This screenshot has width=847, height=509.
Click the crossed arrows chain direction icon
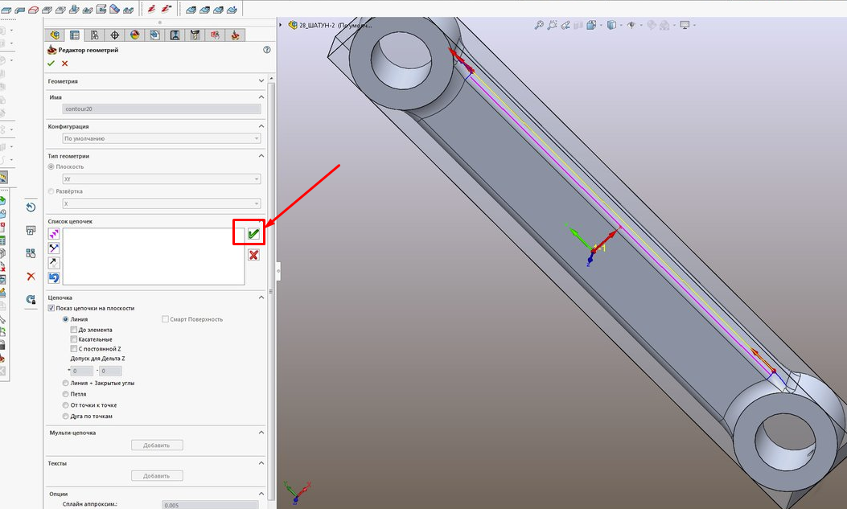54,248
